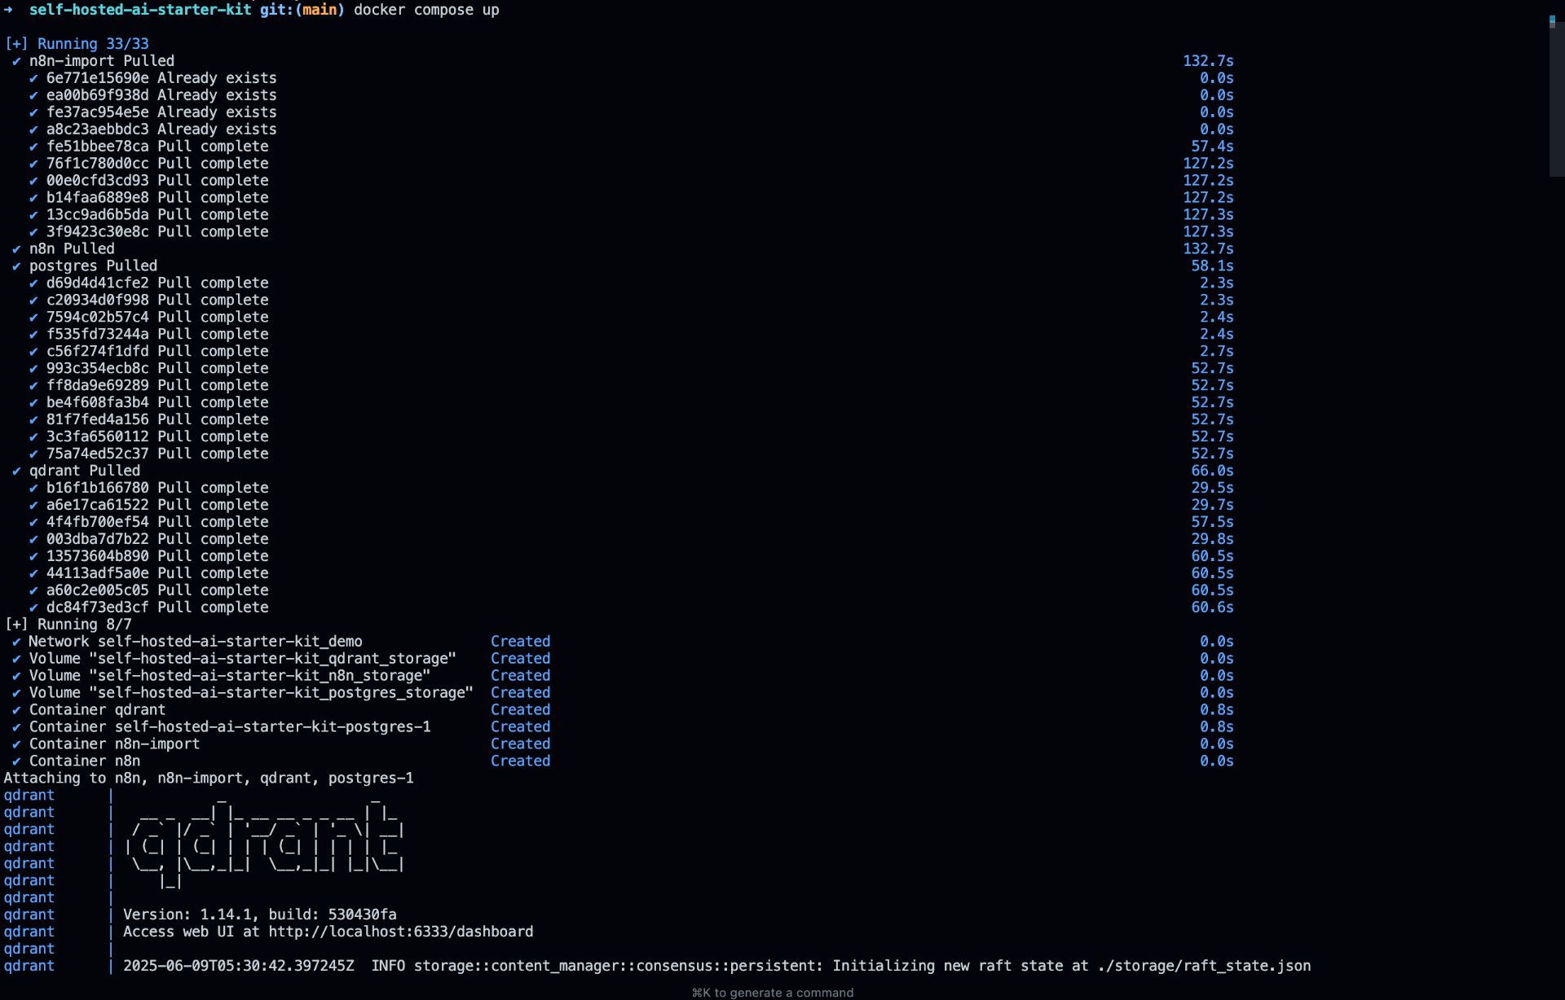The image size is (1565, 1000).
Task: Click the 'self-hosted-ai-starter-kit' prompt directory
Action: (140, 10)
